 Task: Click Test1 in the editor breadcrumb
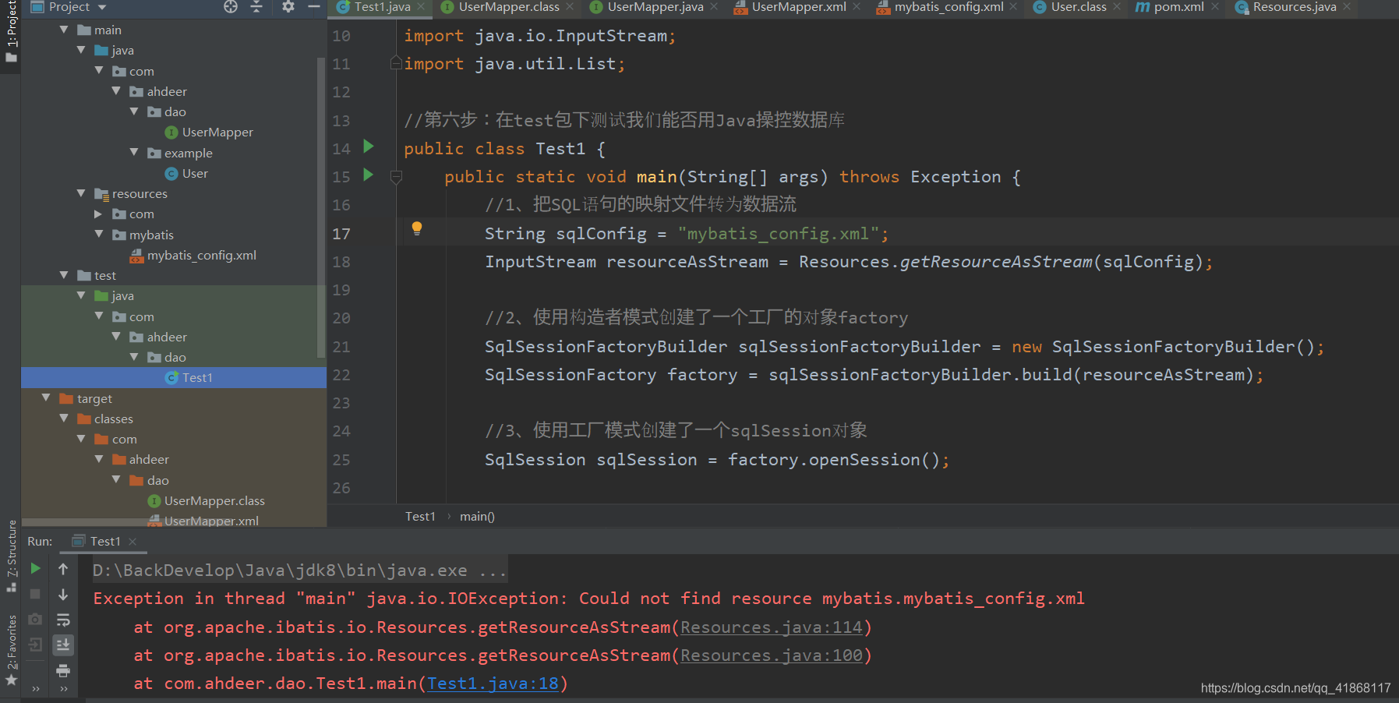point(420,516)
